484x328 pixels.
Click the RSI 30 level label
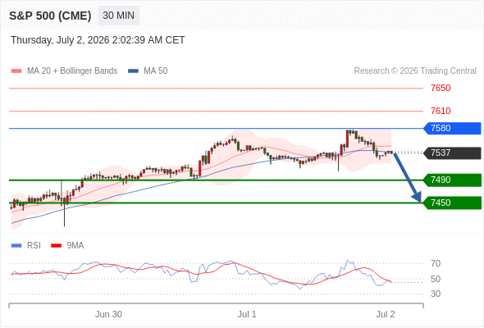436,294
